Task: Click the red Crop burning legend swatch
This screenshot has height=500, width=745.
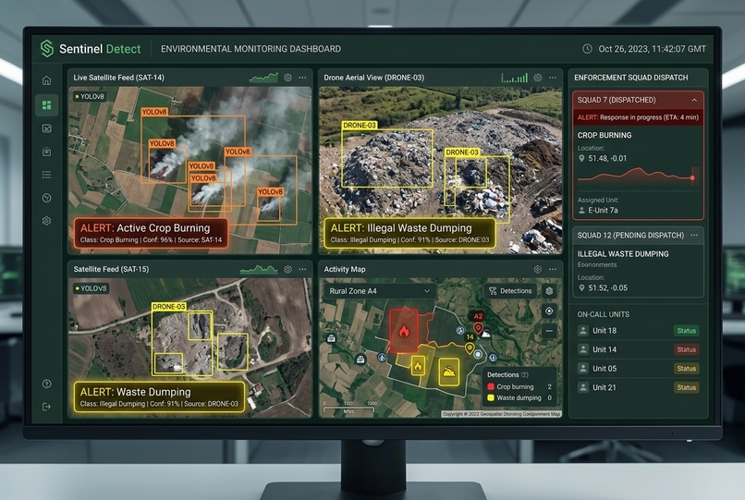Action: (491, 387)
